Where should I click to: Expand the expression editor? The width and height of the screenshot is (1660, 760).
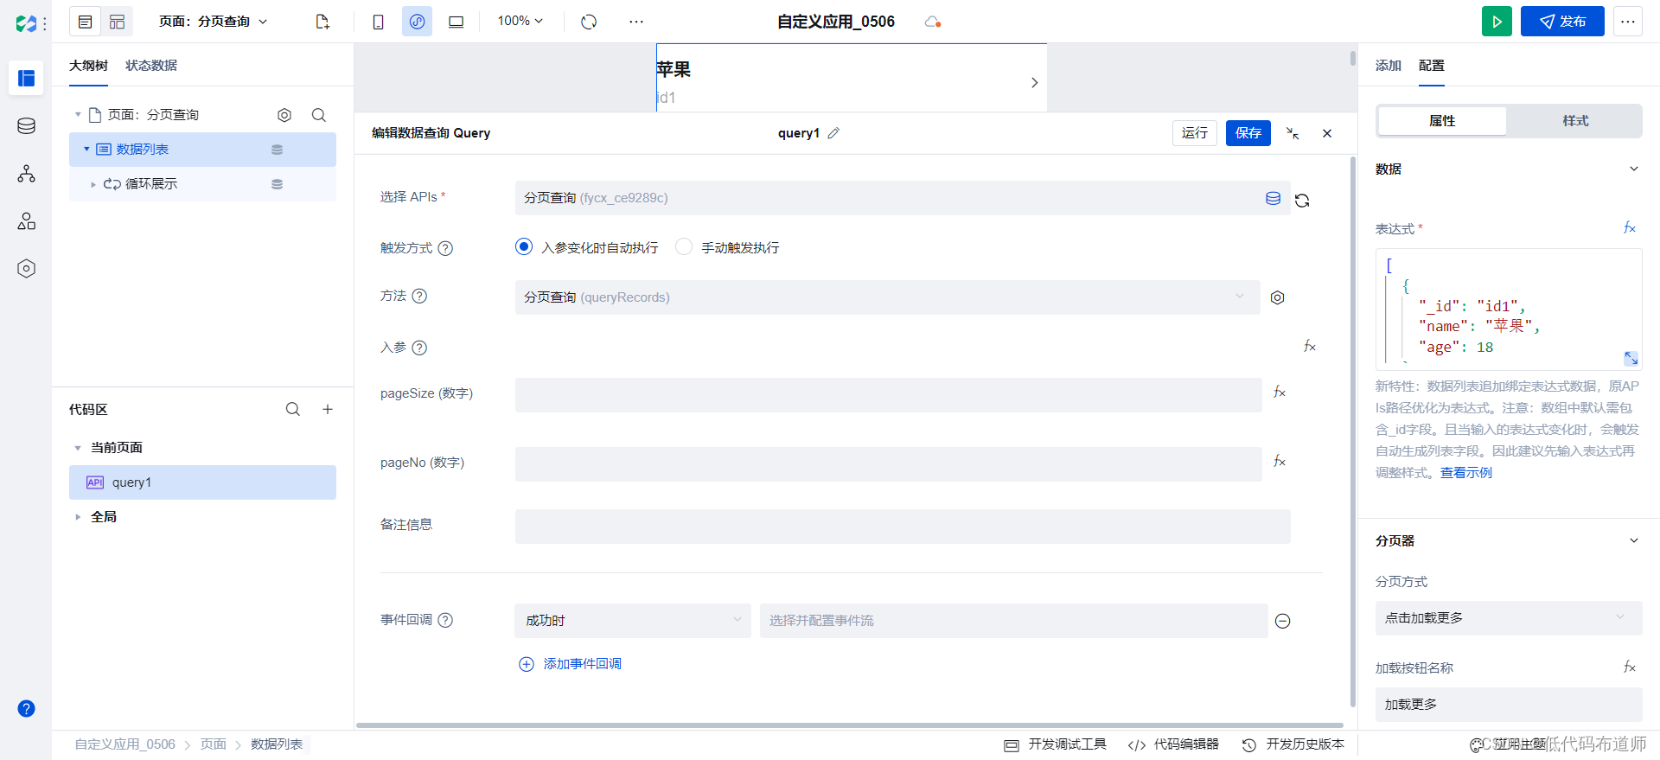tap(1631, 358)
